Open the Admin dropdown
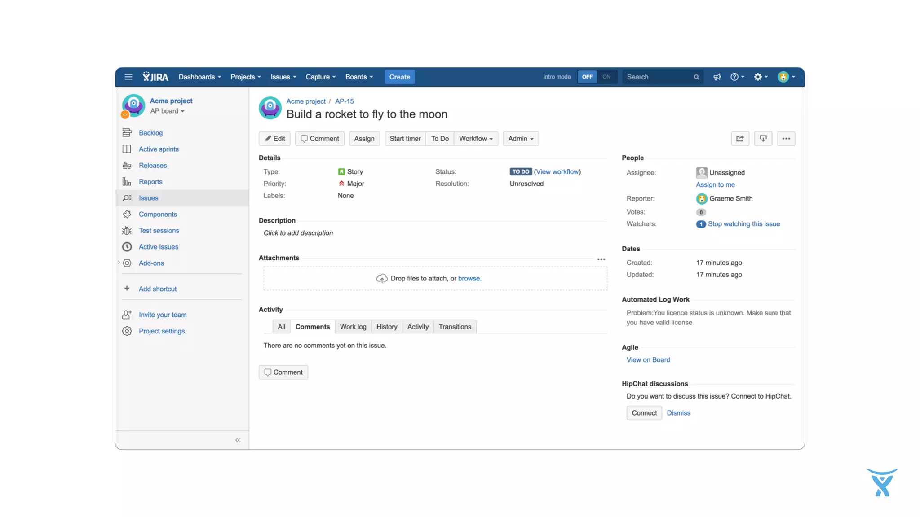The width and height of the screenshot is (920, 517). [x=521, y=139]
